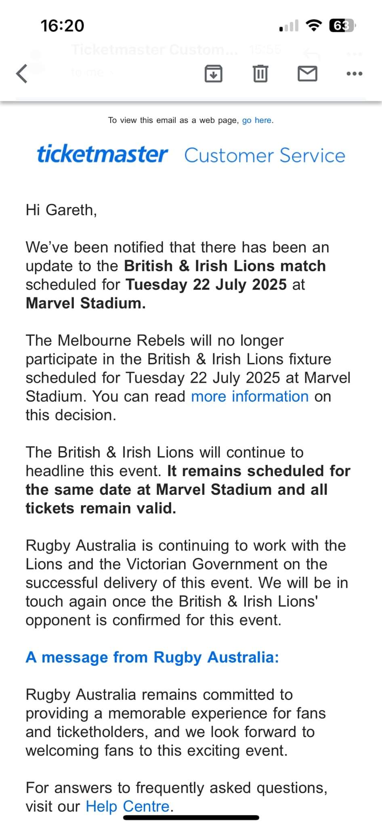Tap the battery level indicator
The image size is (382, 828).
coord(342,26)
